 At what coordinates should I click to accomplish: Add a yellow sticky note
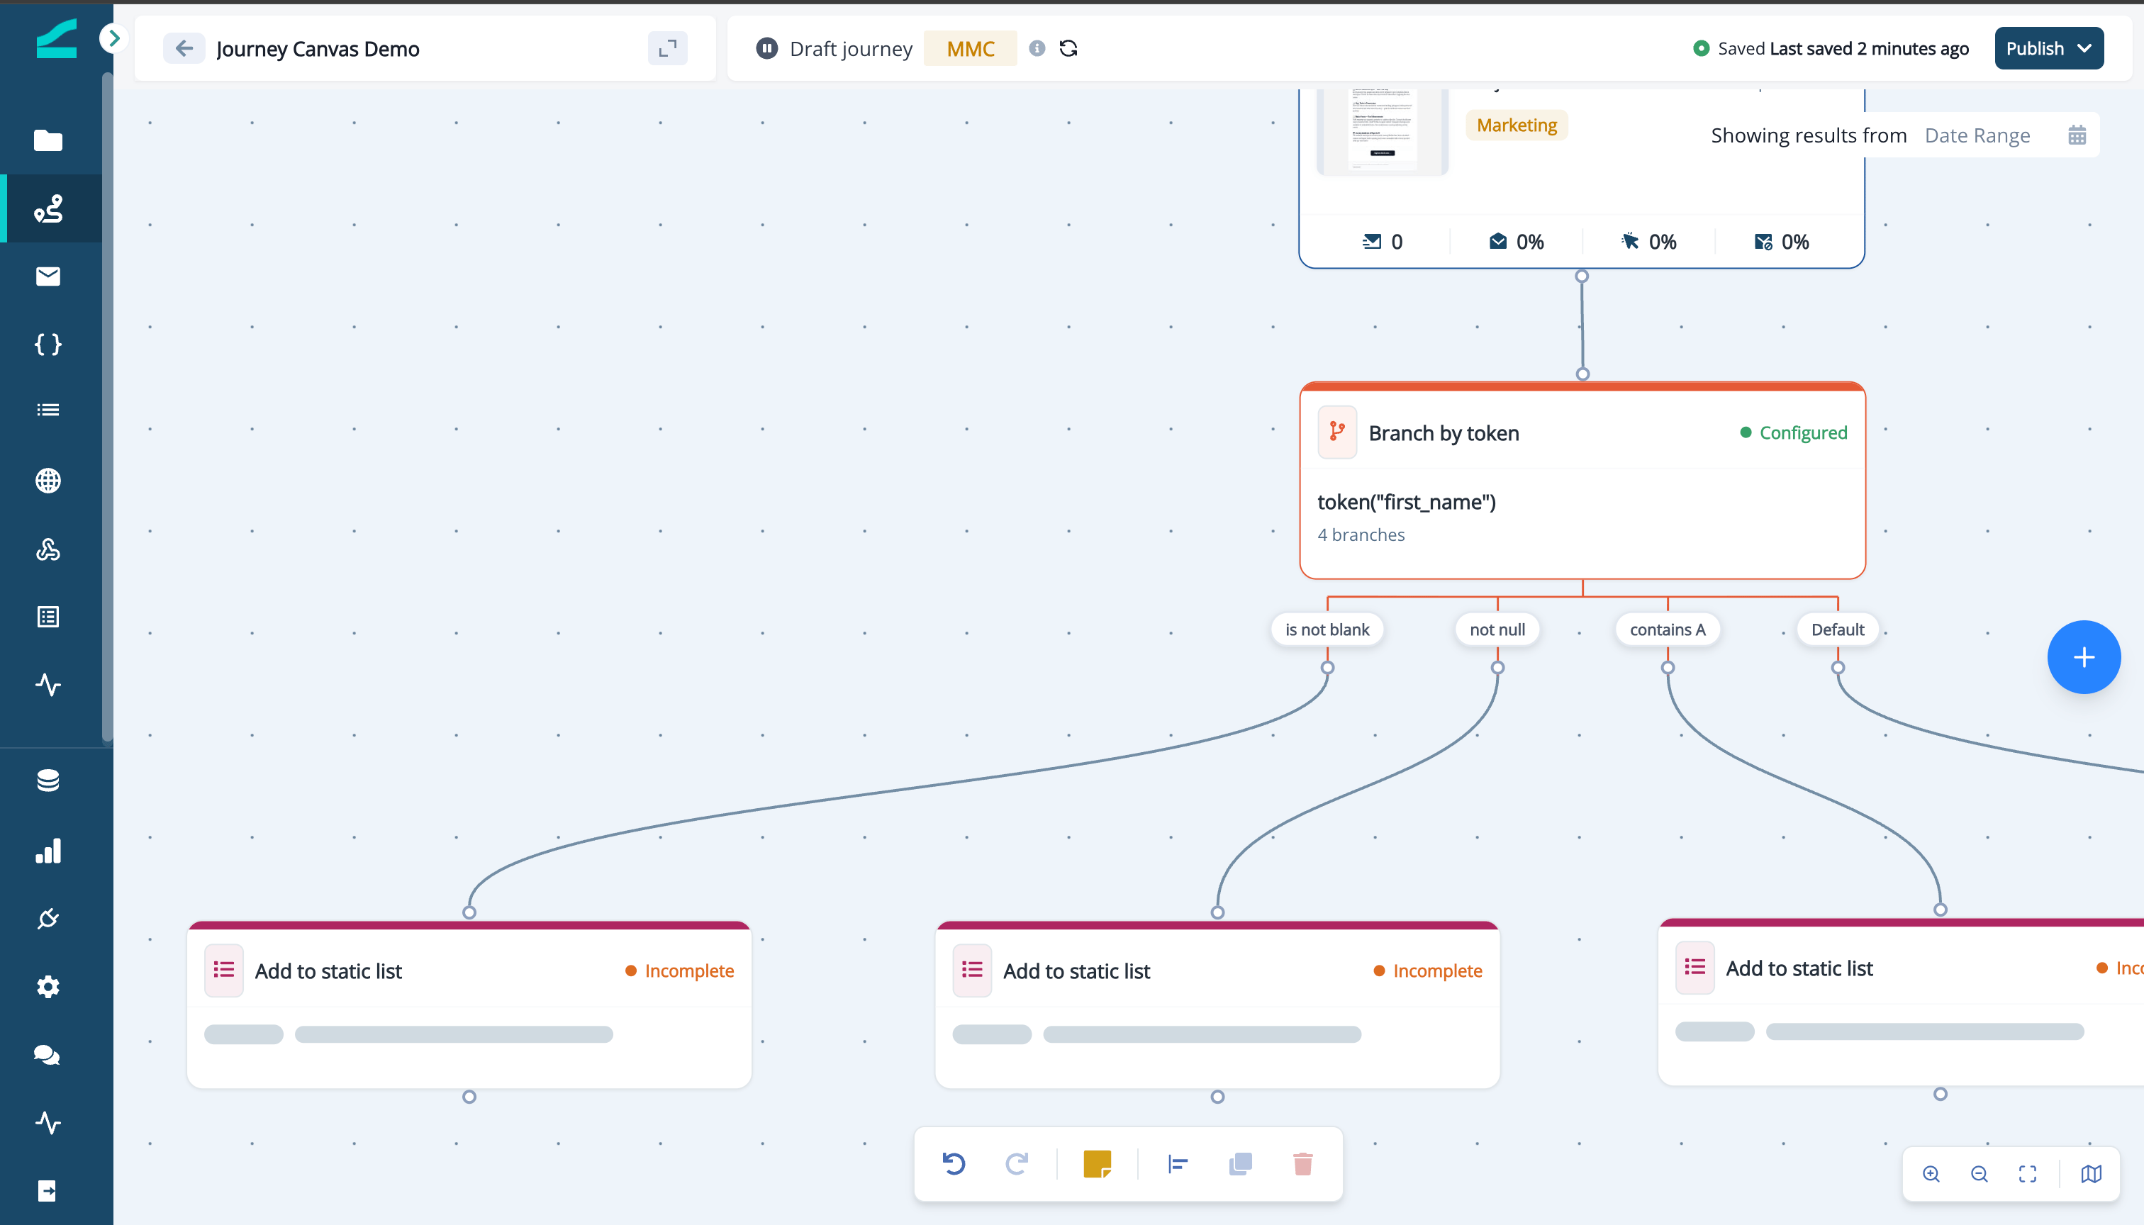(x=1098, y=1163)
